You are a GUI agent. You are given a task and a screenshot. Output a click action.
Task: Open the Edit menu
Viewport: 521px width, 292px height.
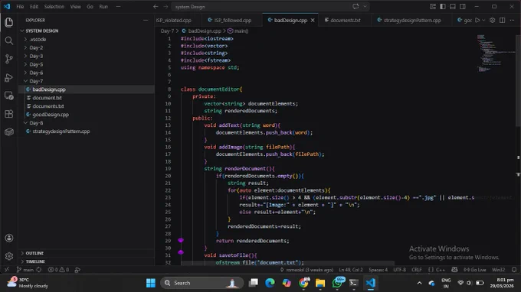point(34,7)
